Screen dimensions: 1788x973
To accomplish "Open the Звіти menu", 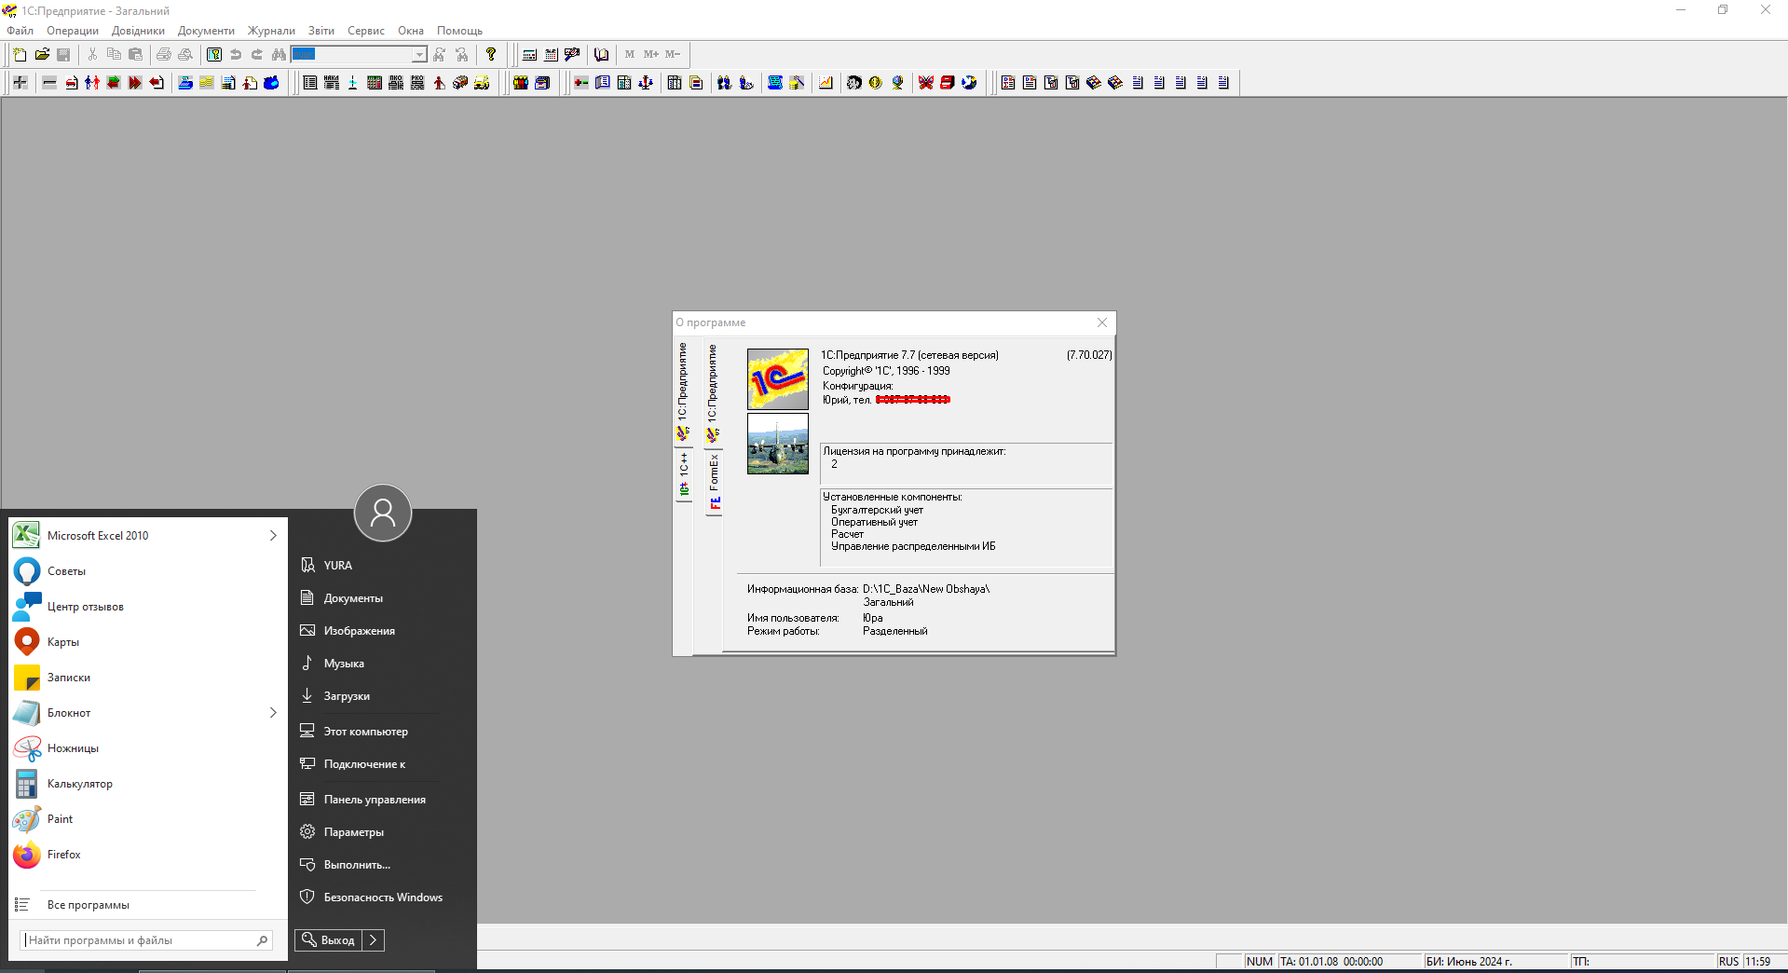I will click(321, 31).
